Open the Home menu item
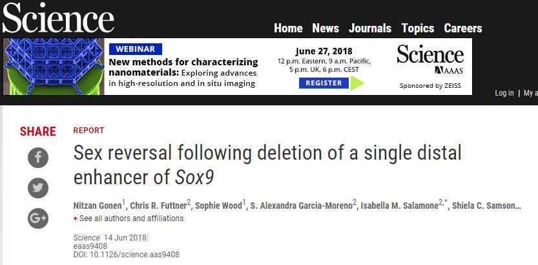This screenshot has height=265, width=538. tap(288, 28)
